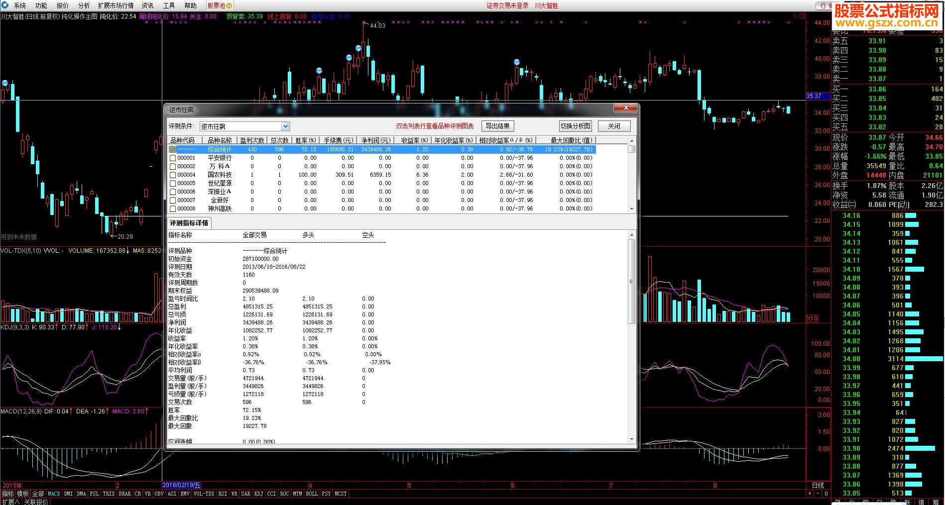Viewport: 945px width, 505px height.
Task: Click the 35.37 price marker on the axis
Action: [818, 96]
